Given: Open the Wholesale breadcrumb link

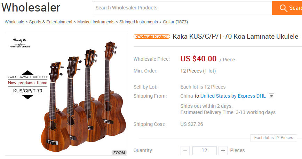Looking at the screenshot, I should [x=14, y=22].
